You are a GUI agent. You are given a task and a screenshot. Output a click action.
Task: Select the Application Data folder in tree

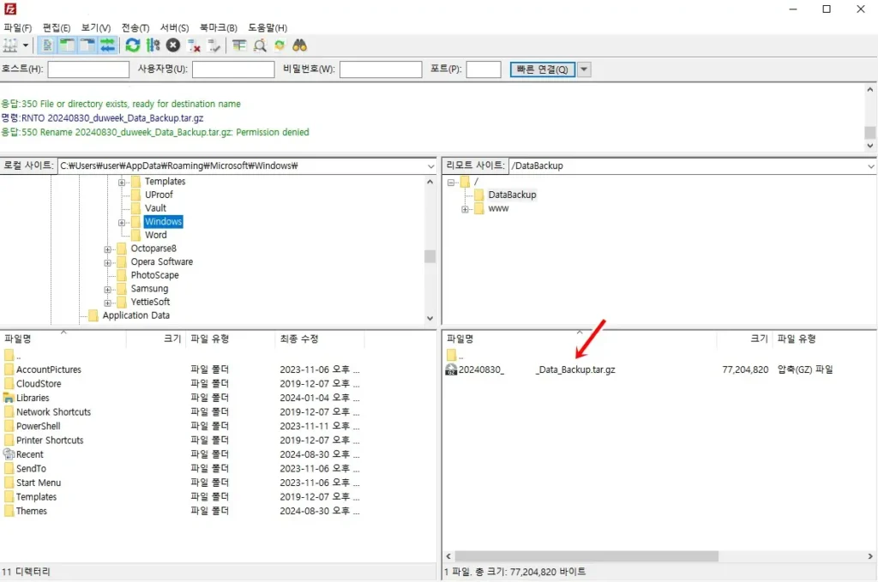pos(136,315)
